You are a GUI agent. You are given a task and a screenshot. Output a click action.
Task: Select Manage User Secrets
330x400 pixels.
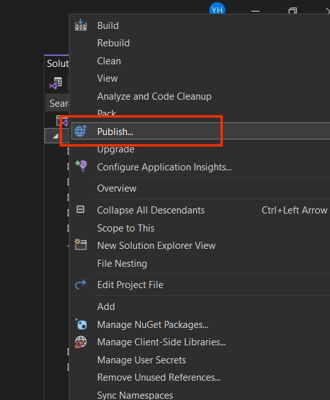142,360
